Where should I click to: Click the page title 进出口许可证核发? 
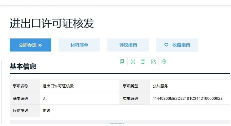point(52,24)
